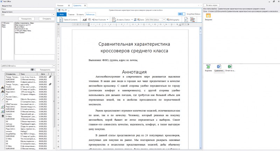The image size is (280, 151).
Task: Sort emails by Отправитель column header
Action: tap(12, 74)
